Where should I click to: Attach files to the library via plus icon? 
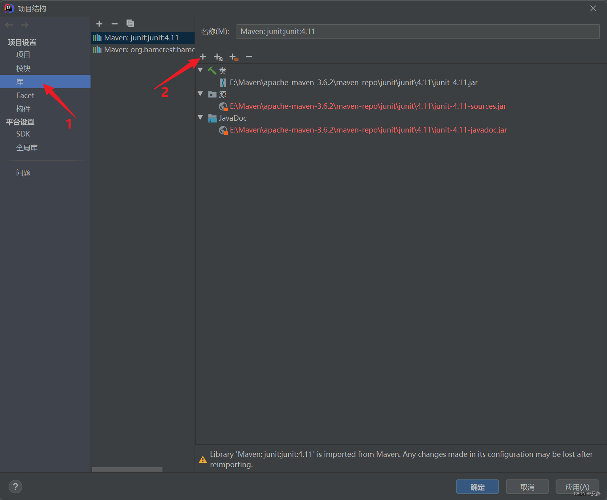point(202,57)
